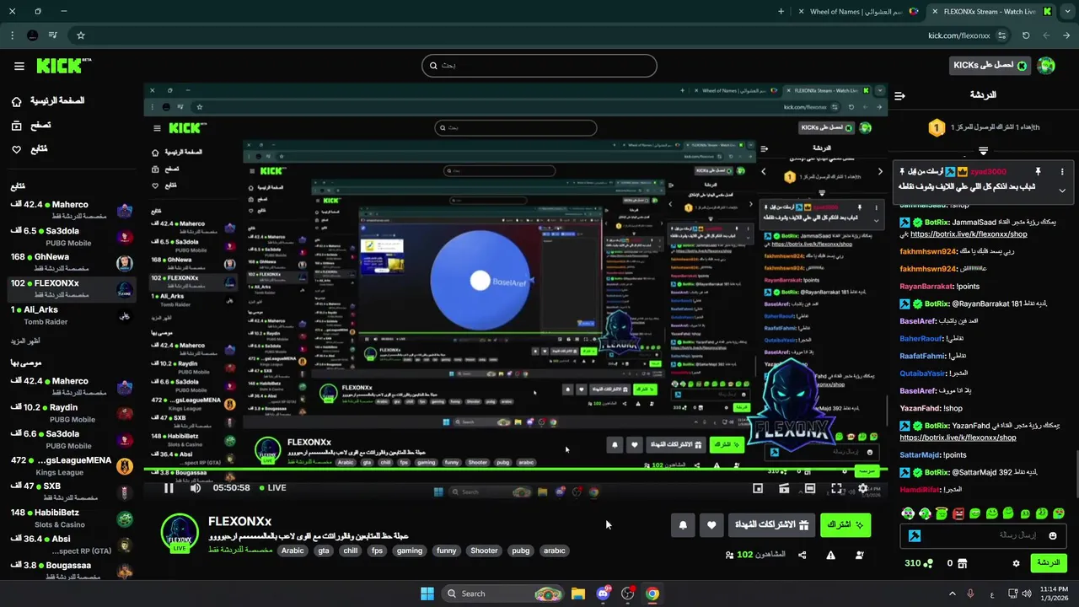Viewport: 1079px width, 607px height.
Task: Click the username SattarMajd in the chat
Action: click(920, 454)
